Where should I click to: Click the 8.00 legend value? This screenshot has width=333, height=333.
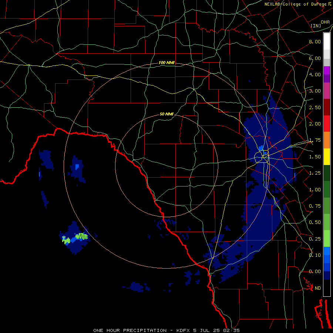point(315,41)
